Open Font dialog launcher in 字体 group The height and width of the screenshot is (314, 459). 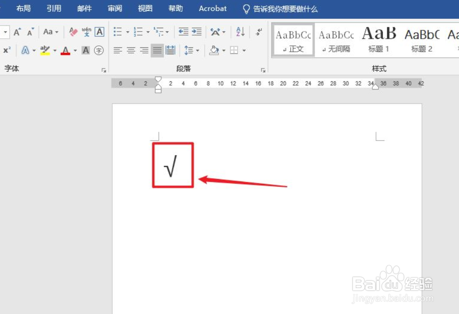click(103, 70)
